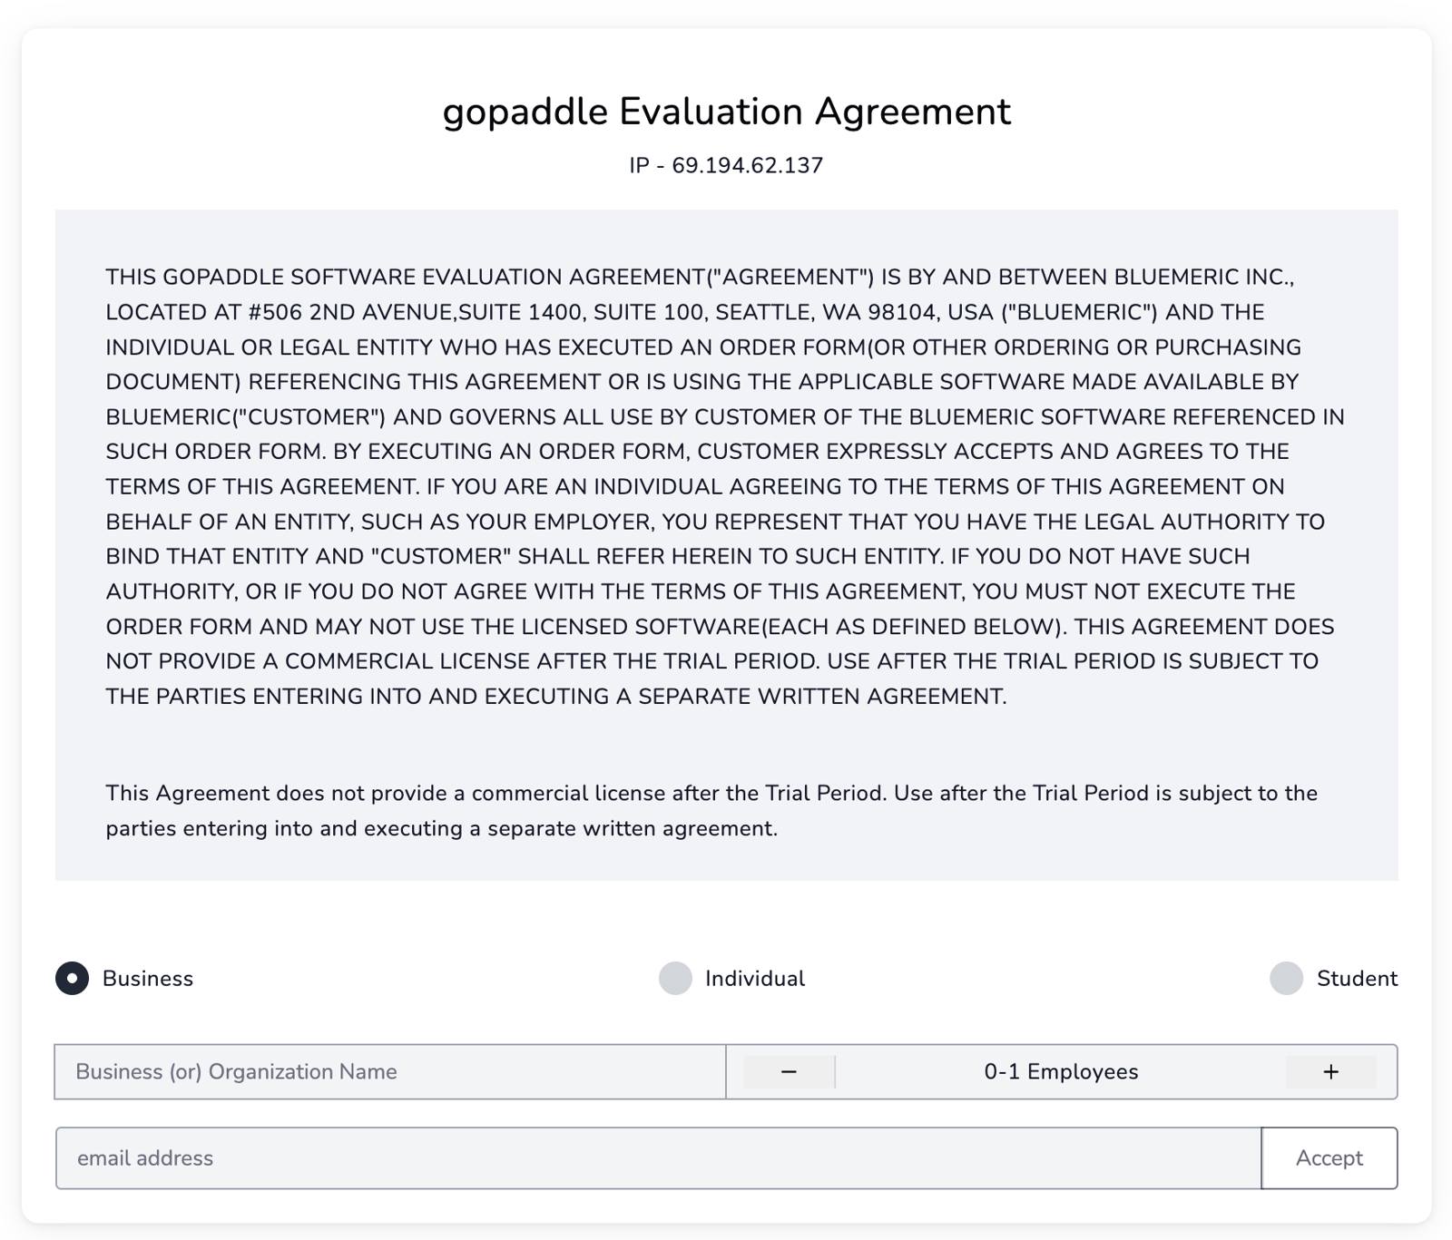Image resolution: width=1452 pixels, height=1240 pixels.
Task: Click the gopaddle Evaluation Agreement heading
Action: coord(726,111)
